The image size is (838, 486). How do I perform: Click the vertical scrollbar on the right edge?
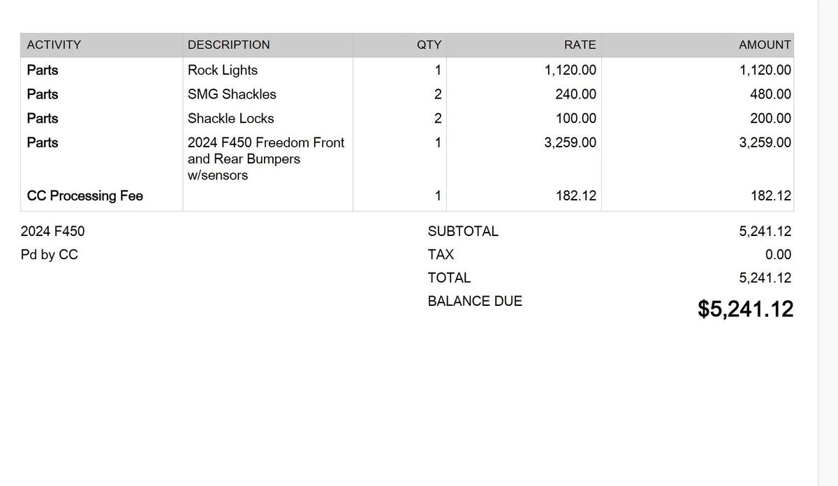pyautogui.click(x=828, y=243)
